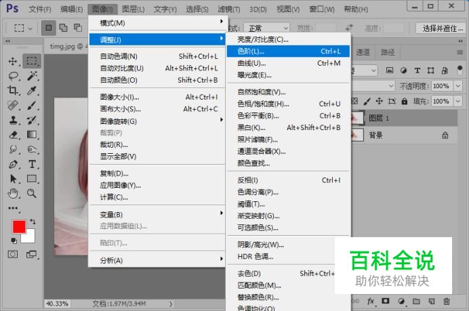Reset default foreground/background colors
Image resolution: width=469 pixels, height=311 pixels.
14,241
